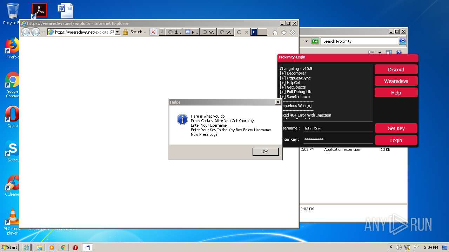Click the IE Back arrow button
449x252 pixels.
[26, 32]
